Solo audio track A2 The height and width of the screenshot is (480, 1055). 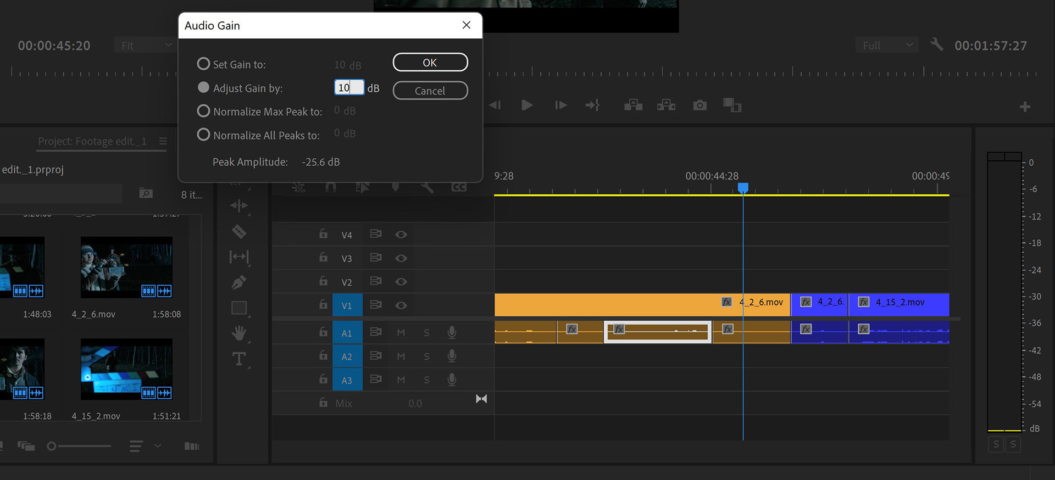point(426,356)
